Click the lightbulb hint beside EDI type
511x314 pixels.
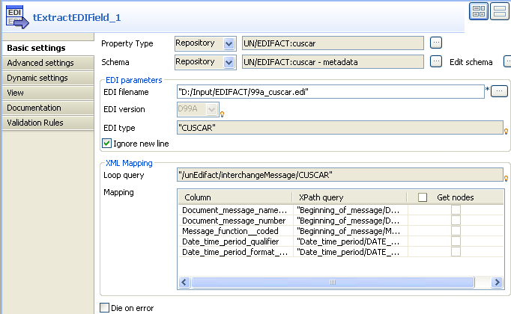pyautogui.click(x=507, y=131)
